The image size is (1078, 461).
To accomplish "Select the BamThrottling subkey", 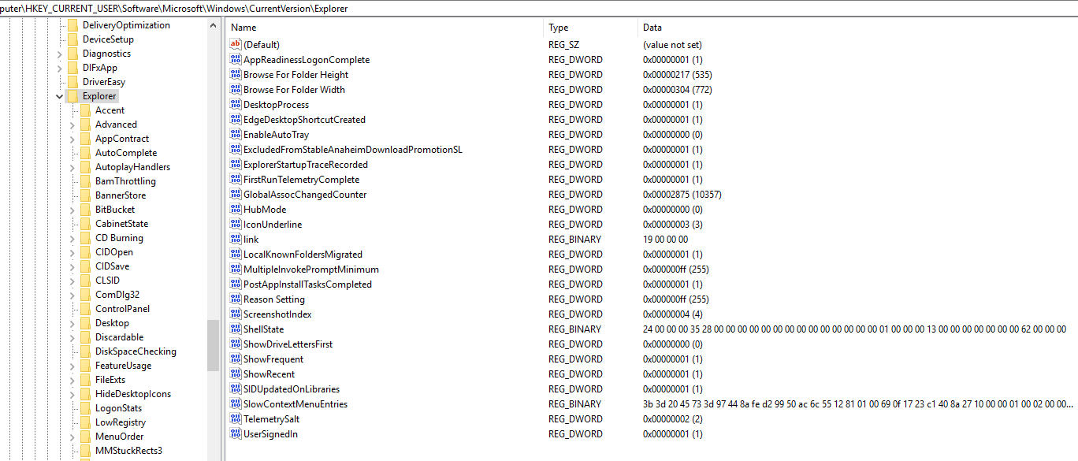I will pyautogui.click(x=125, y=181).
